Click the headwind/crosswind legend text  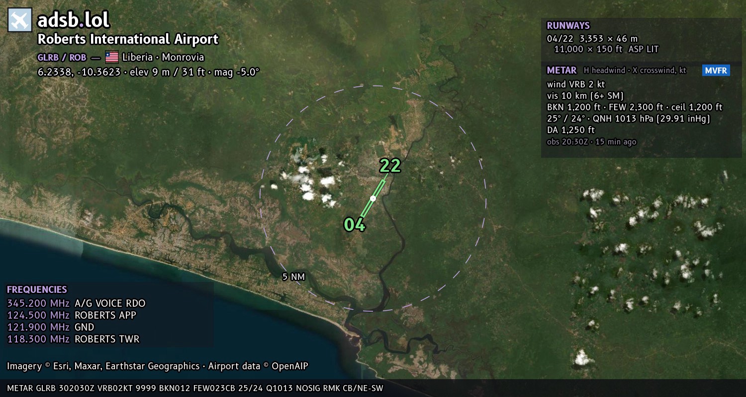pos(635,70)
